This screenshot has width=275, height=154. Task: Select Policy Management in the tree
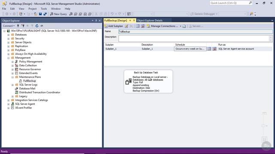point(31,62)
